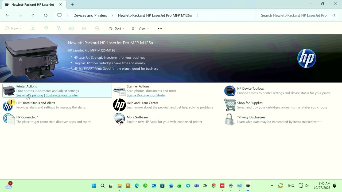Screen dimensions: 342x192
Task: Click the *Privacy Disclosures title
Action: tap(251, 117)
